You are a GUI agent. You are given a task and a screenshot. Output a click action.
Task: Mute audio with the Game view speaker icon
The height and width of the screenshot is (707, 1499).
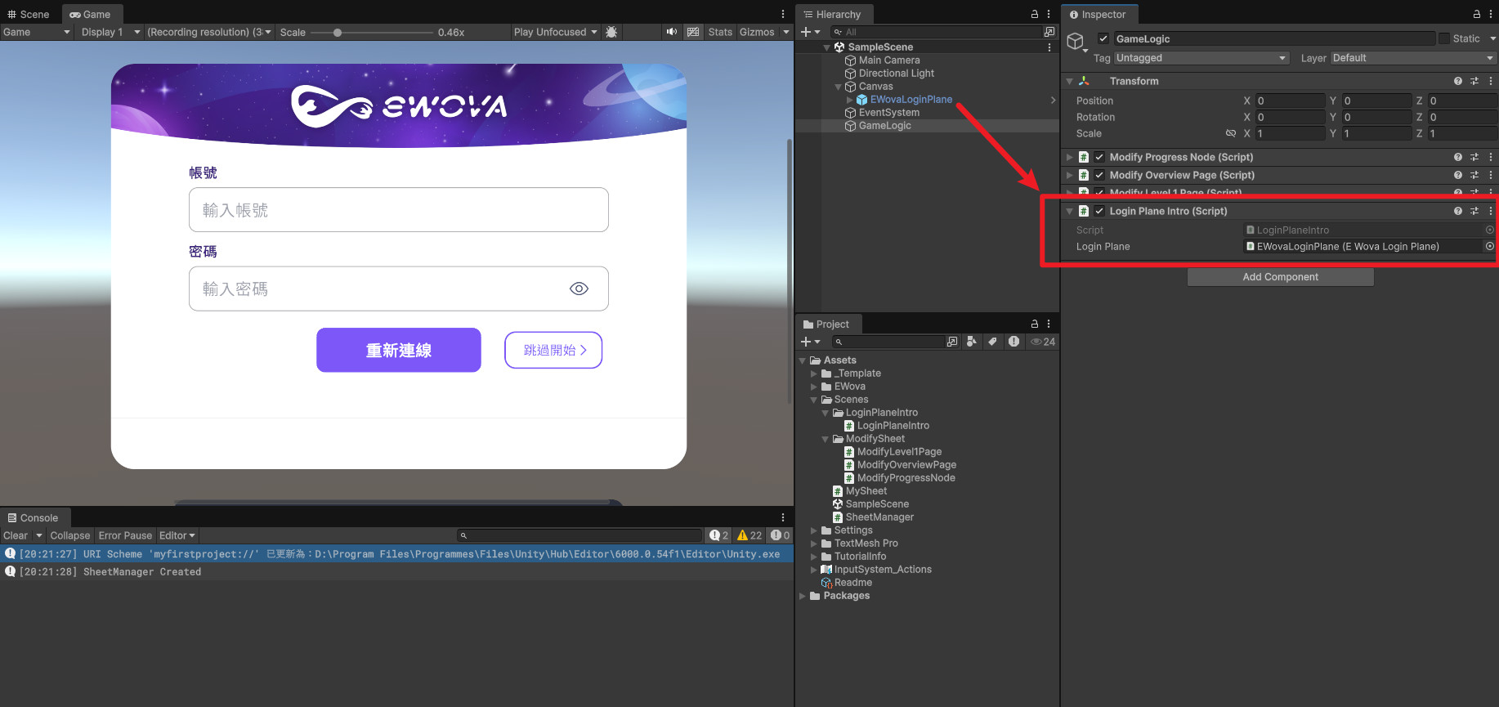click(x=672, y=32)
